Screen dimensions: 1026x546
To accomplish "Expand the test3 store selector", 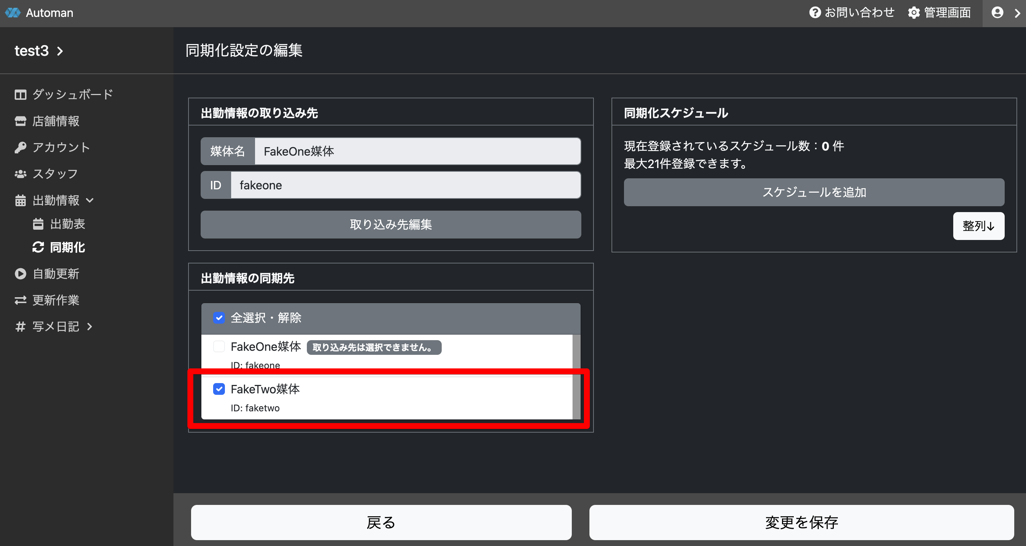I will tap(60, 51).
